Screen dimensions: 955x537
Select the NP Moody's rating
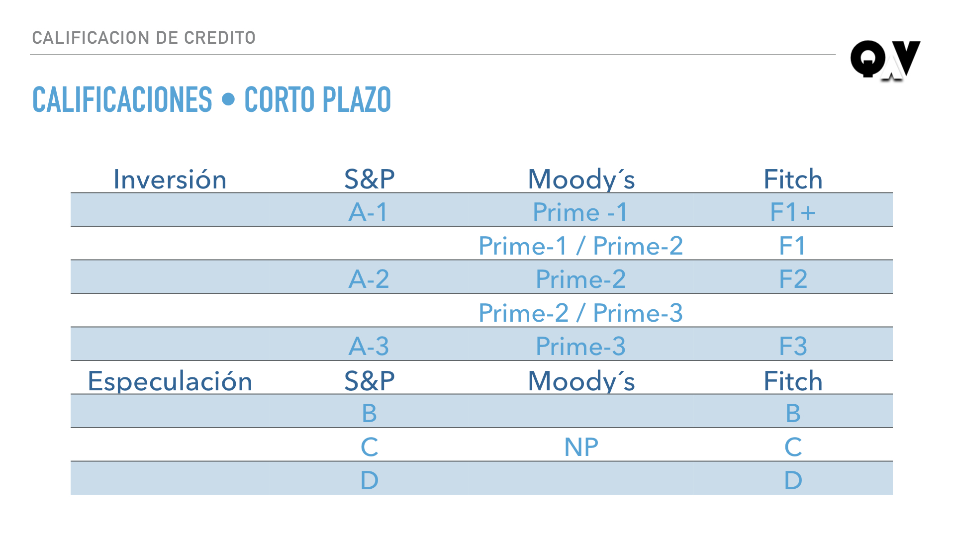(581, 447)
